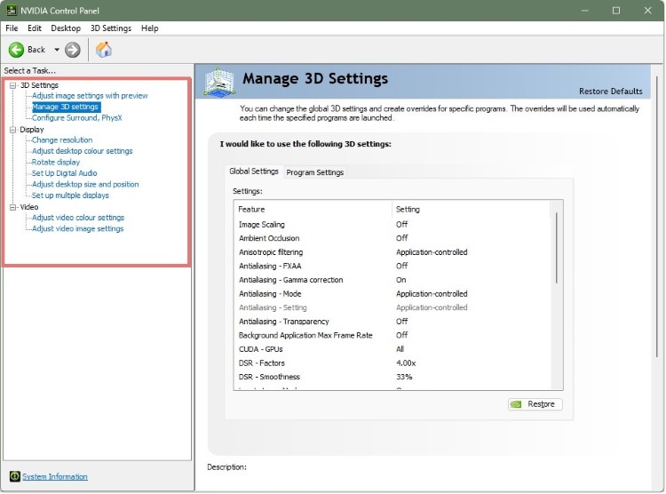Screen dimensions: 666x494
Task: Open the Back history dropdown arrow
Action: (x=57, y=50)
